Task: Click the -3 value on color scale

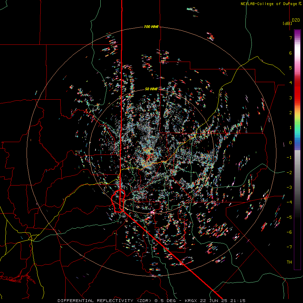Action: click(289, 188)
